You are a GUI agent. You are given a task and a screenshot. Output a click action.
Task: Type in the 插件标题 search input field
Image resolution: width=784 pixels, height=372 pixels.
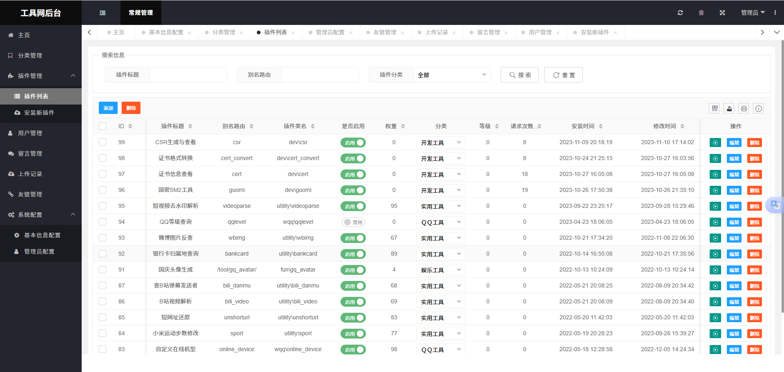point(188,75)
